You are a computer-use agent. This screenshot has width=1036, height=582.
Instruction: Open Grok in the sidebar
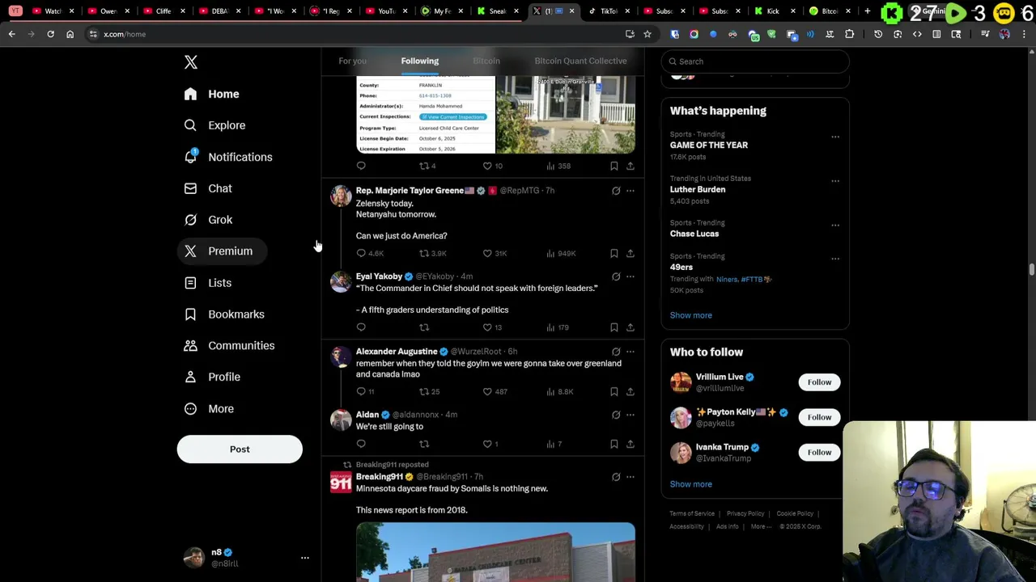209,220
